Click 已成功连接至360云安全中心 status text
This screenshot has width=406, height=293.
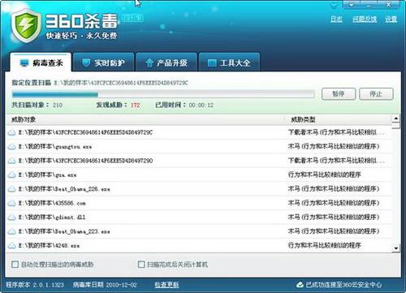pyautogui.click(x=344, y=285)
